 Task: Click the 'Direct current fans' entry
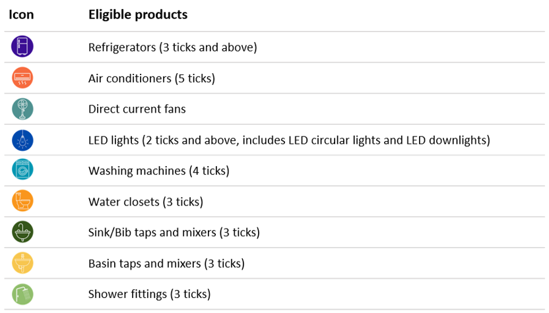[x=137, y=109]
